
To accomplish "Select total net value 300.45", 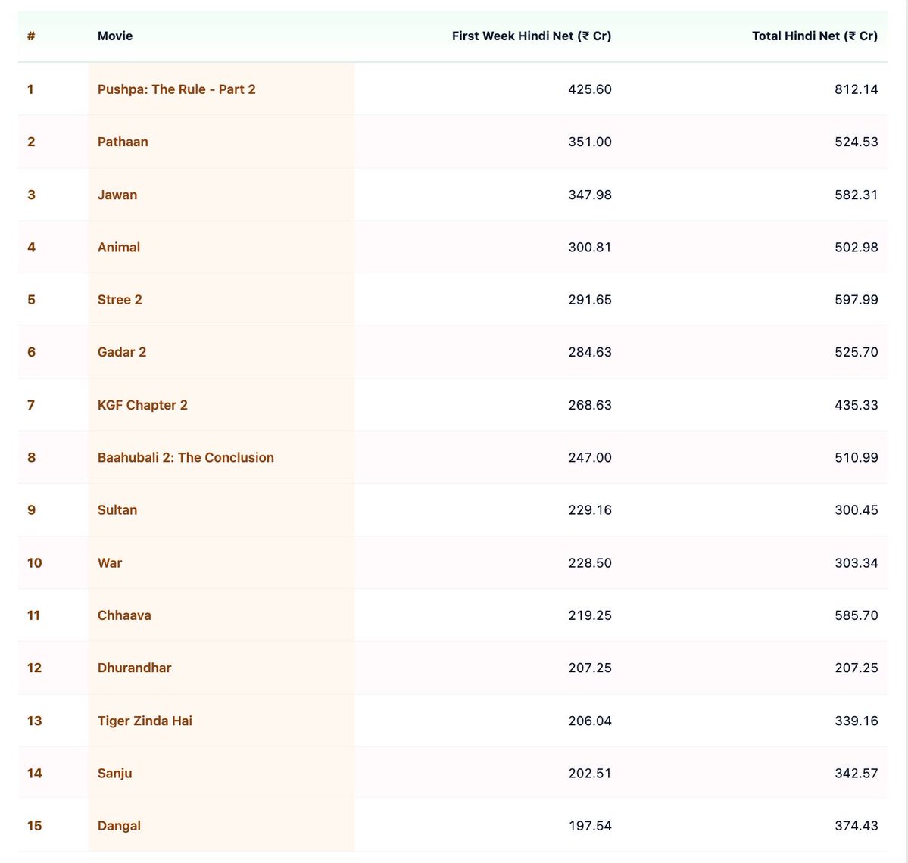I will (x=856, y=510).
